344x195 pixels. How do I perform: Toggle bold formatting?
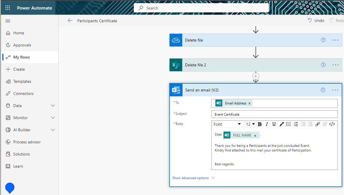tap(260, 124)
